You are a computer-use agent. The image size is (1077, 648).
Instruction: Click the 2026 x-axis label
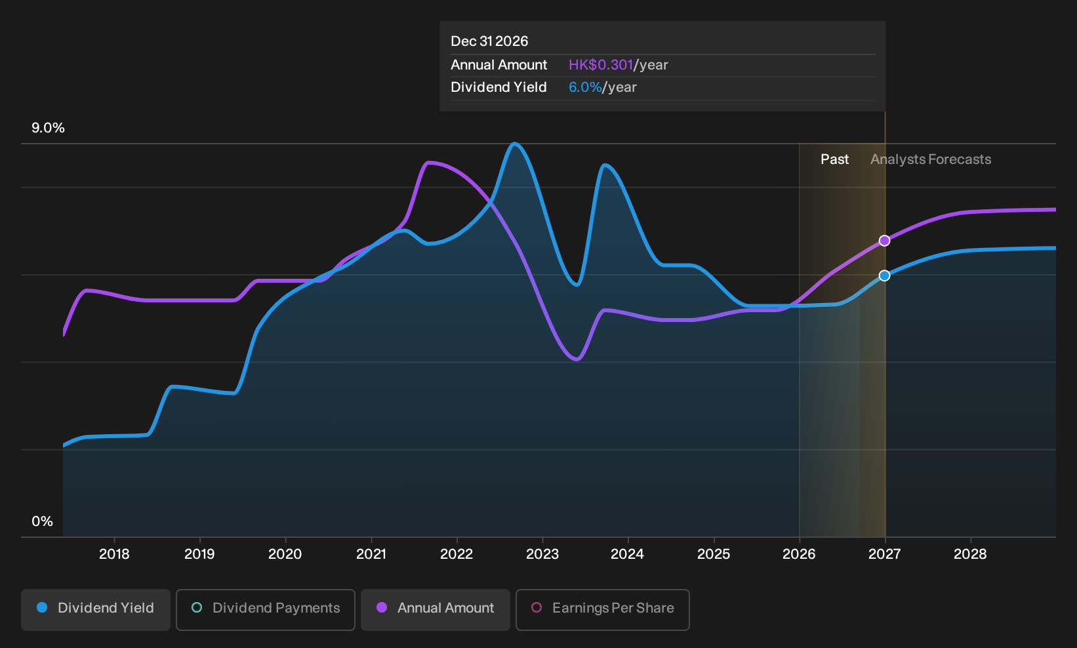799,554
